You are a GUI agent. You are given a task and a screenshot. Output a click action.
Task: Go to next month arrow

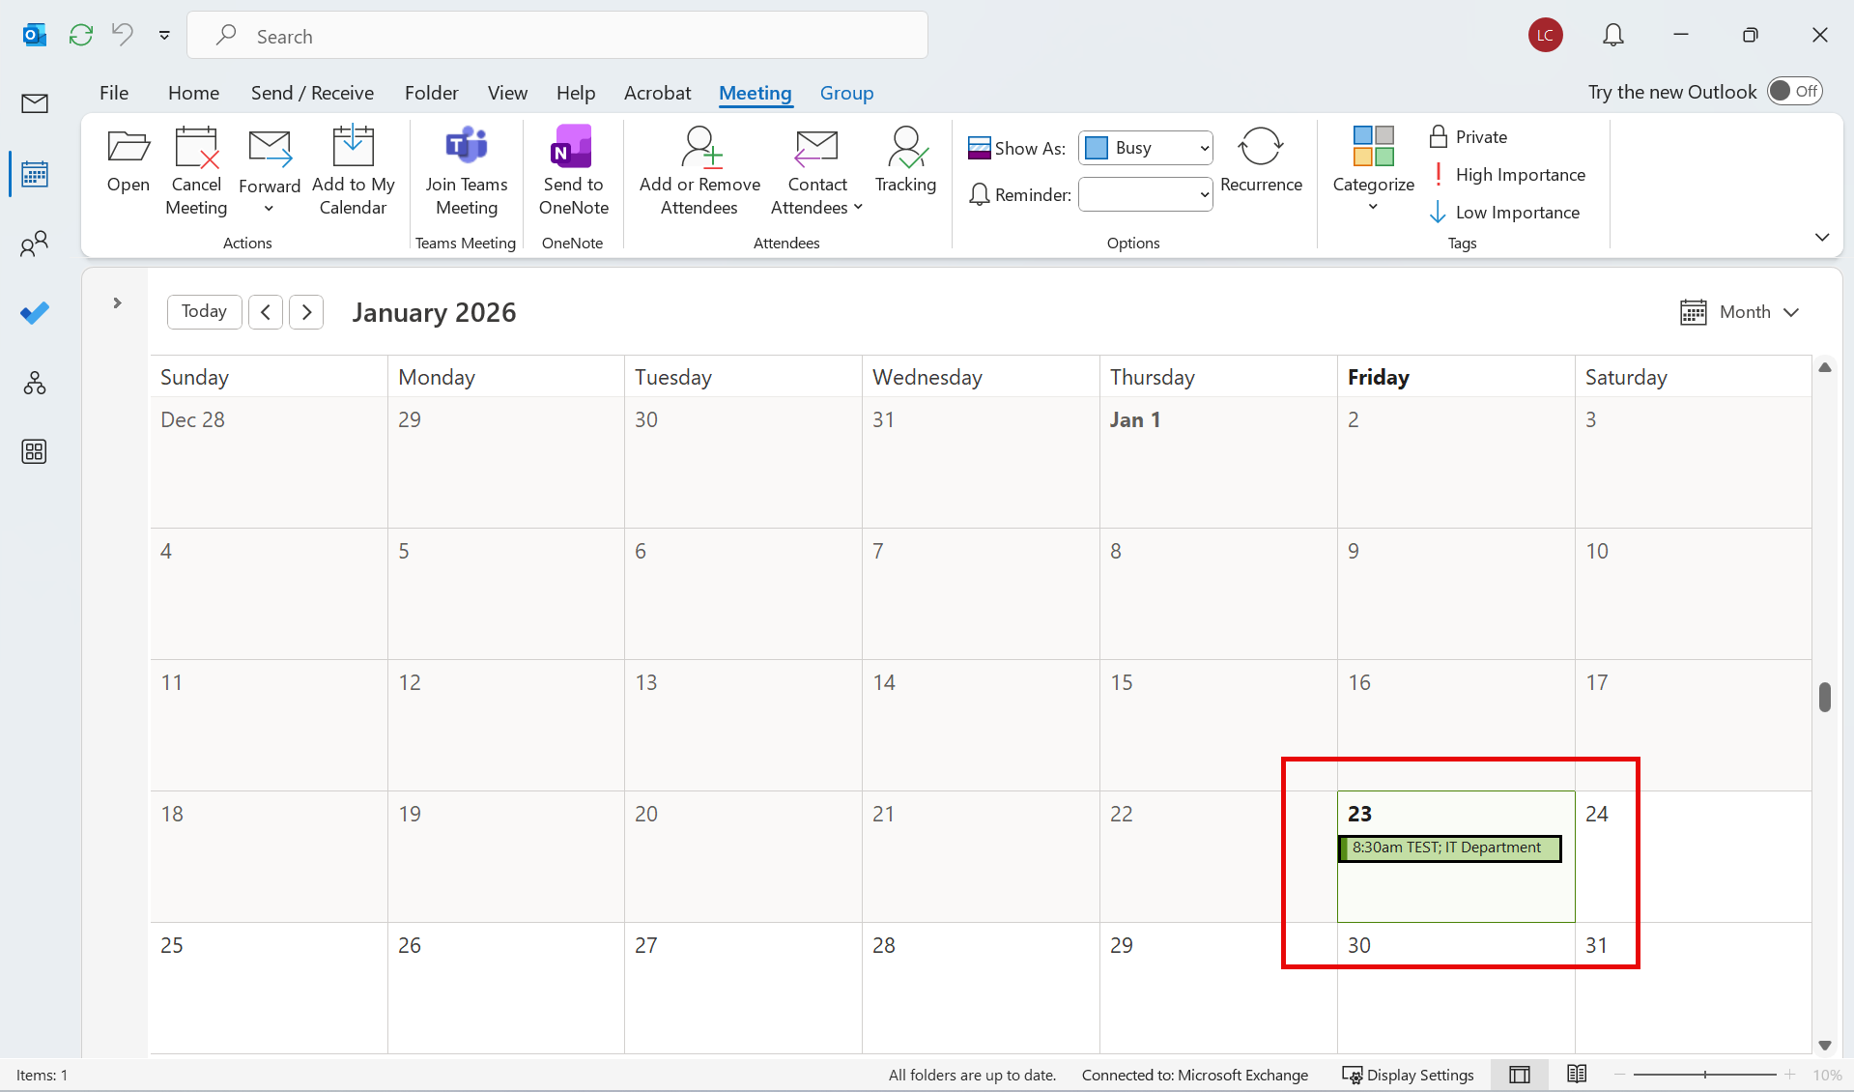click(306, 312)
